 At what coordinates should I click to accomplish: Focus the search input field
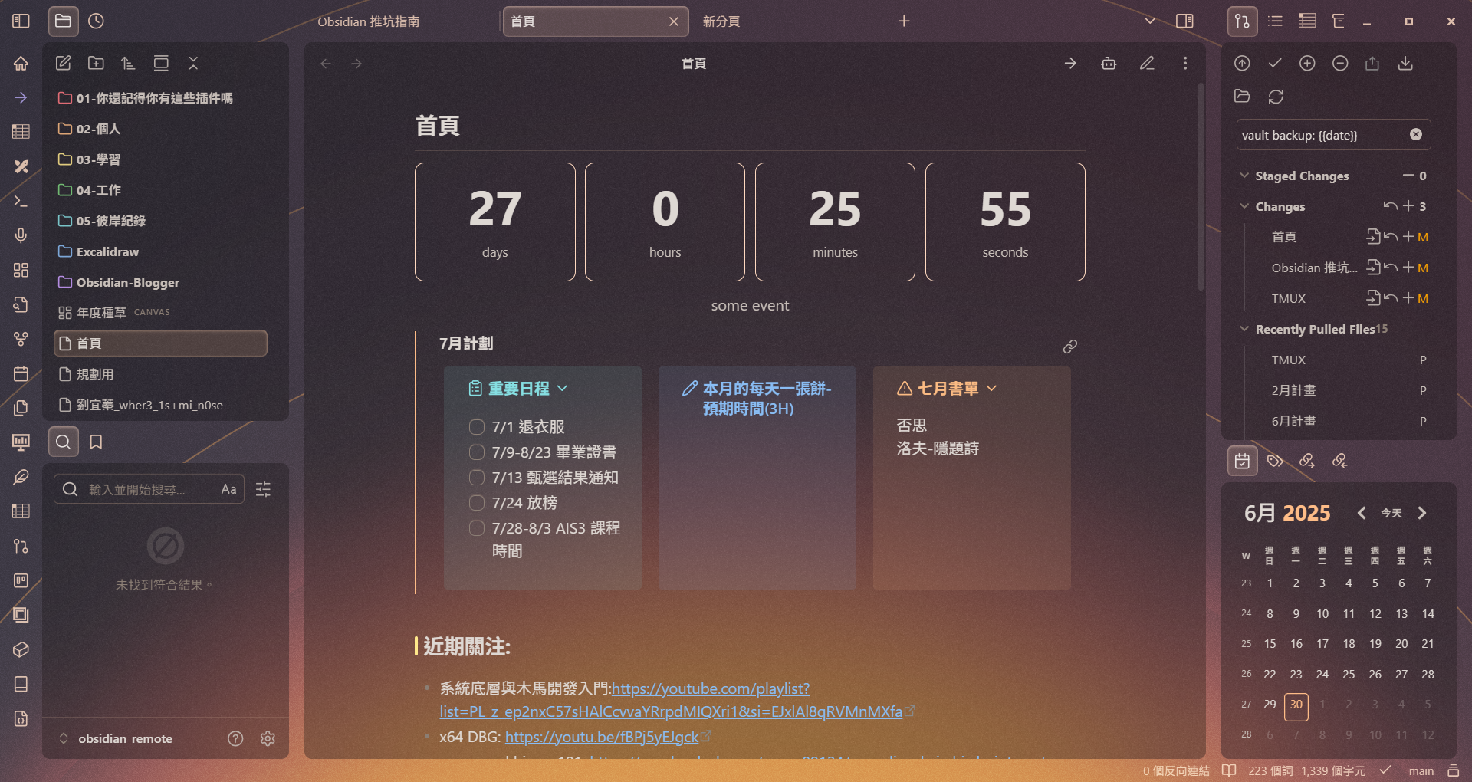pyautogui.click(x=149, y=489)
